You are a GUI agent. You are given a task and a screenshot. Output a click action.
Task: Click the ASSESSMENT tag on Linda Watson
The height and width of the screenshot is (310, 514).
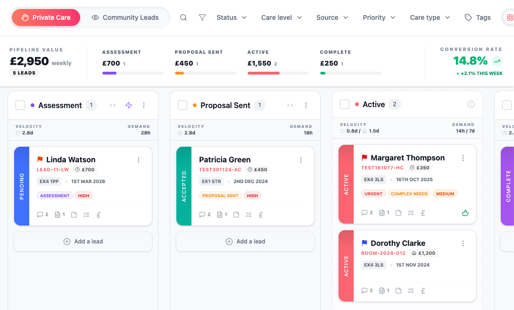point(55,195)
